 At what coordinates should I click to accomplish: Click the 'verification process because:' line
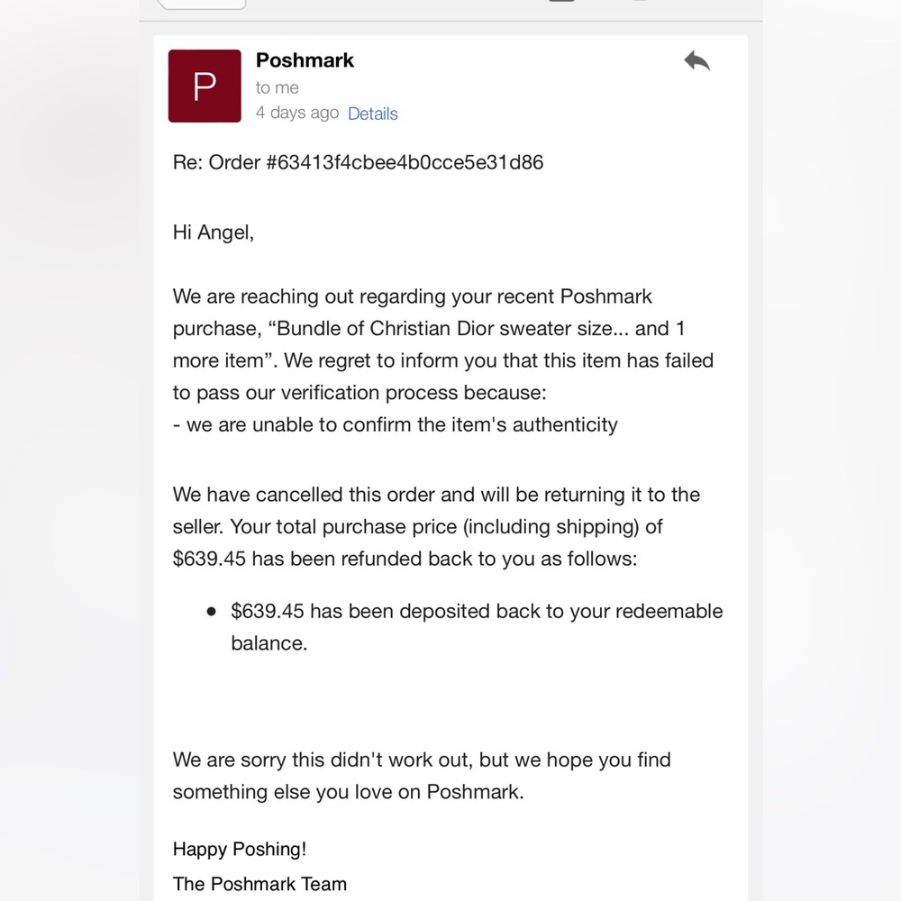[x=359, y=393]
